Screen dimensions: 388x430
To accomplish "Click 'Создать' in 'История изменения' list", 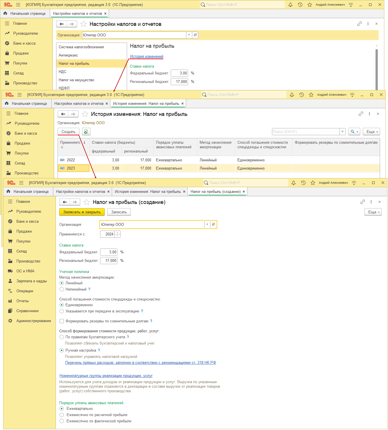I will click(x=68, y=132).
